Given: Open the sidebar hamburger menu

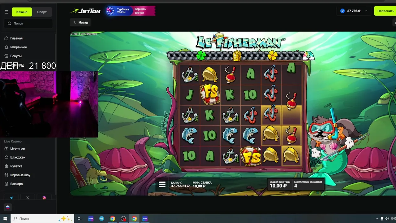Looking at the screenshot, I should (6, 12).
